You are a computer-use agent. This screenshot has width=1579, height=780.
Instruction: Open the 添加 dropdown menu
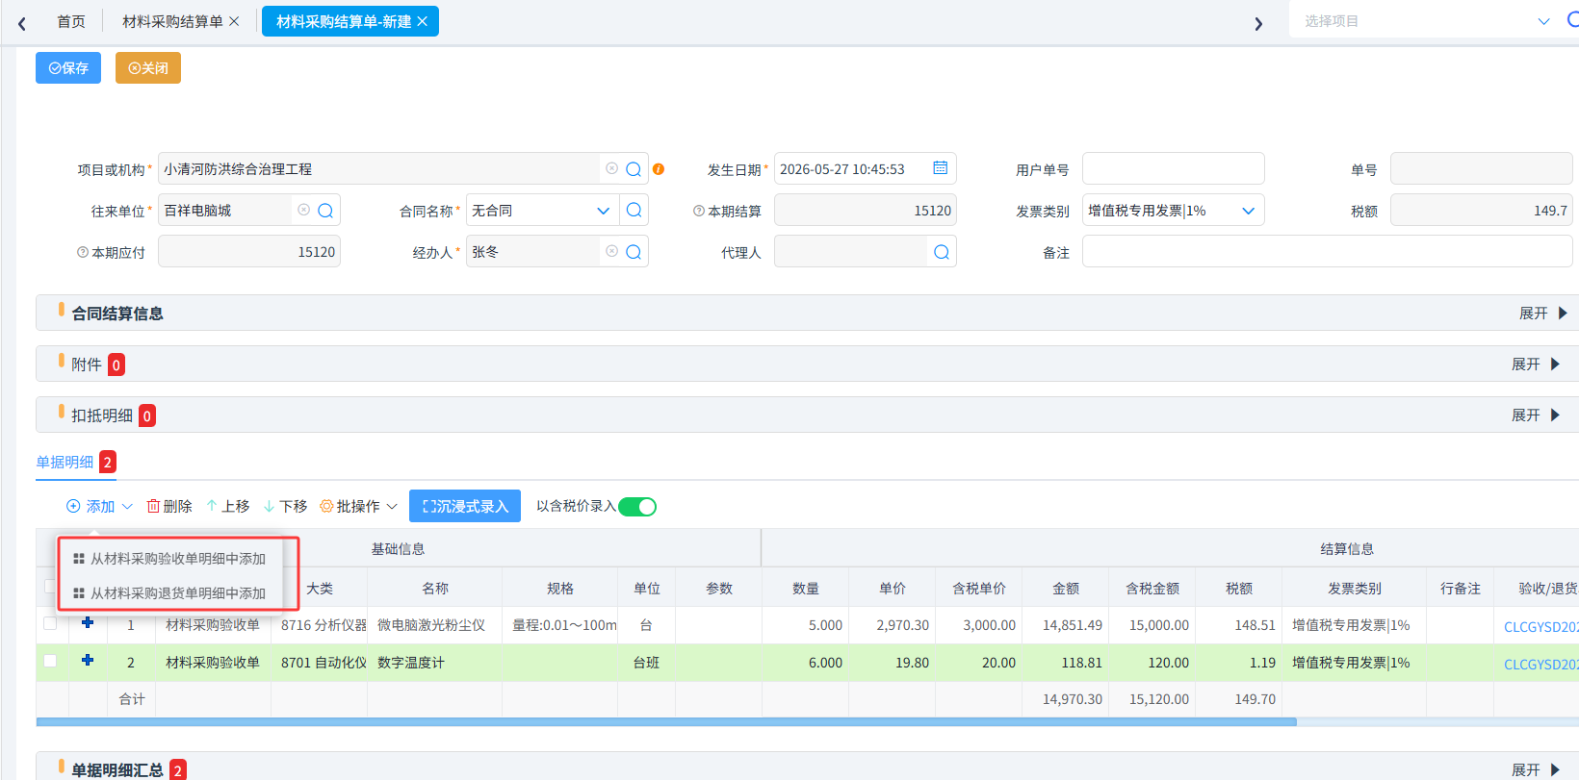pyautogui.click(x=99, y=506)
